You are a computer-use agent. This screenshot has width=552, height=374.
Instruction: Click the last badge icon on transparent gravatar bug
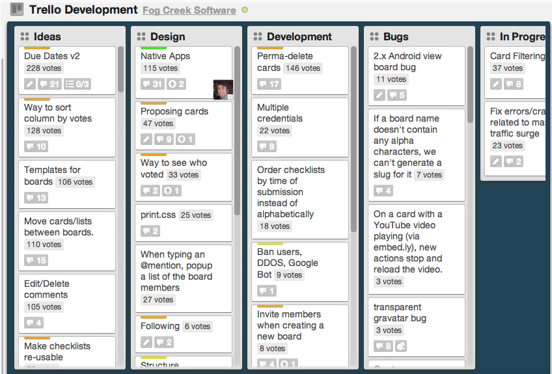[401, 346]
